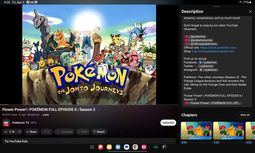Open the Calendar app in taskbar
255x153 pixels.
click(118, 147)
